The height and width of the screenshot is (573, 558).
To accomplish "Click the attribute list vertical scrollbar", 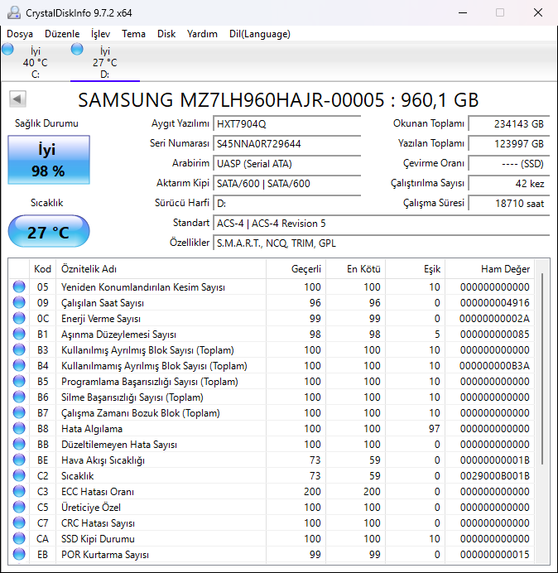I will click(542, 368).
